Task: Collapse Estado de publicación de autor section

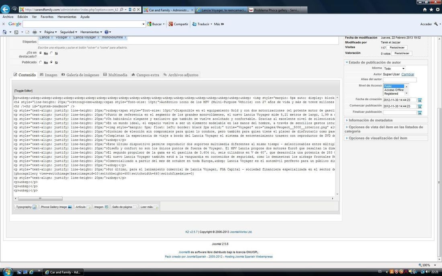Action: tap(374, 63)
